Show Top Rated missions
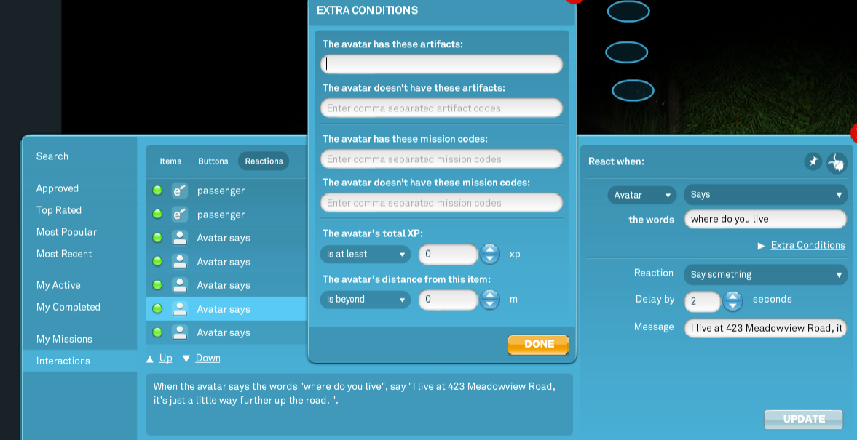This screenshot has width=857, height=440. pos(58,210)
